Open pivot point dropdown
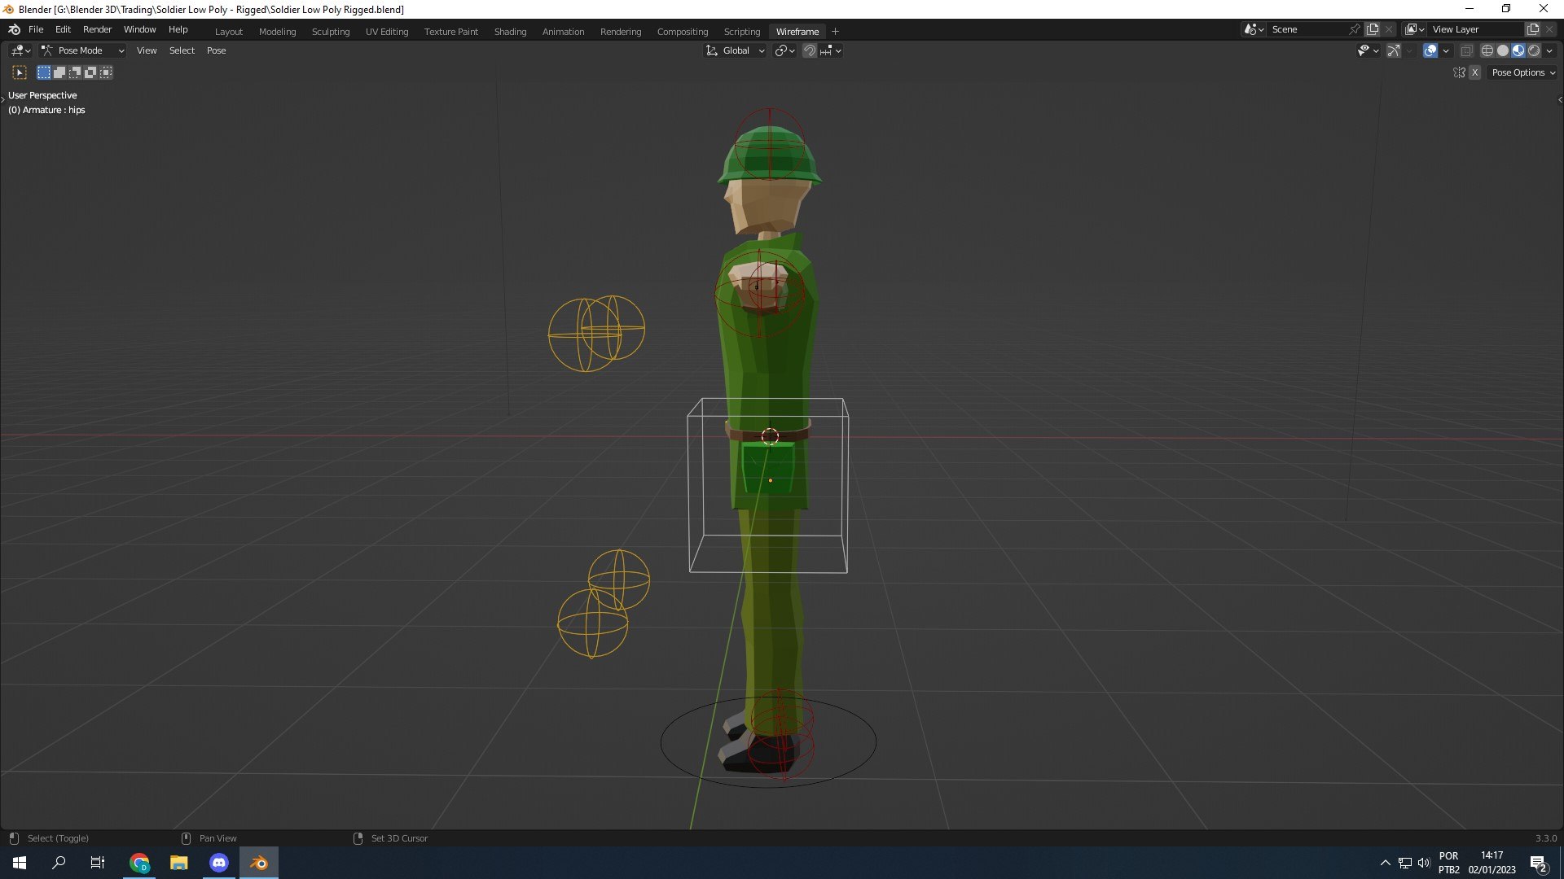Viewport: 1564px width, 879px height. click(x=785, y=50)
